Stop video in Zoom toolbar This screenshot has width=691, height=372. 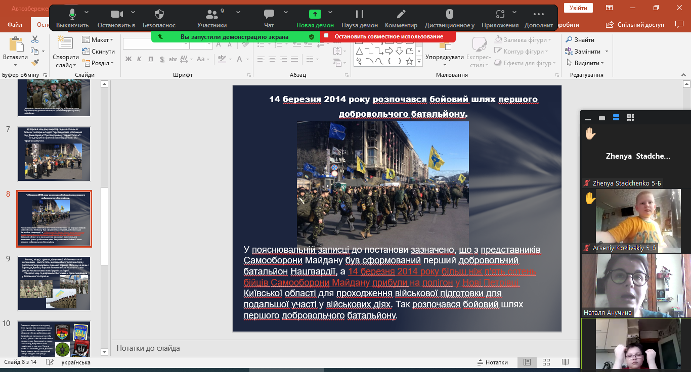pyautogui.click(x=117, y=15)
